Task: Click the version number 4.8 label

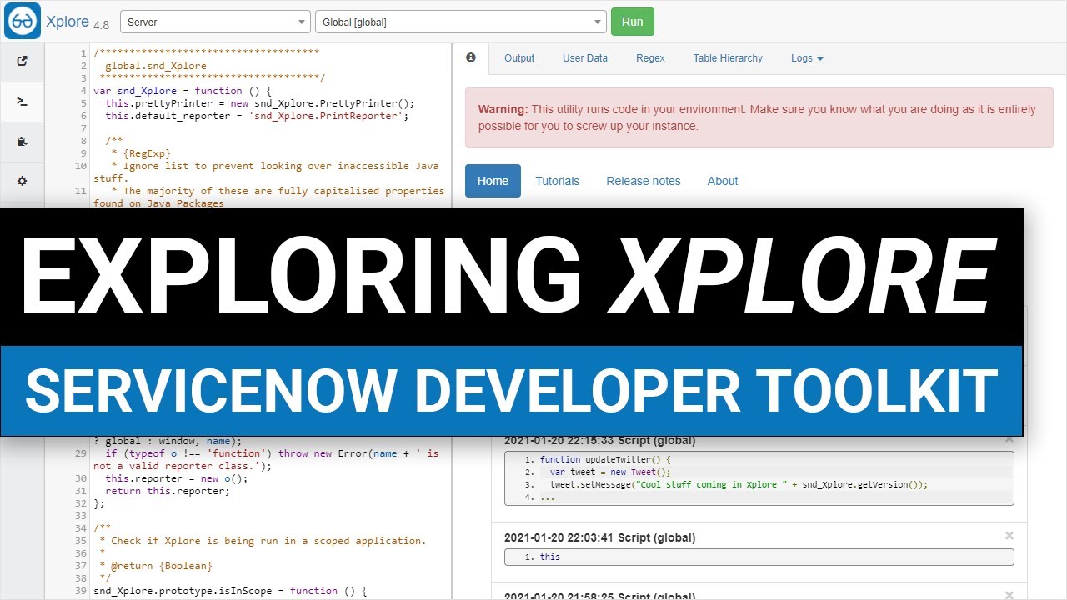Action: click(x=102, y=24)
